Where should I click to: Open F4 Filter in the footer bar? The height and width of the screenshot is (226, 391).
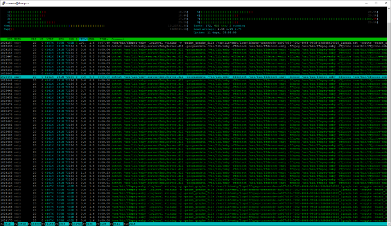point(48,224)
